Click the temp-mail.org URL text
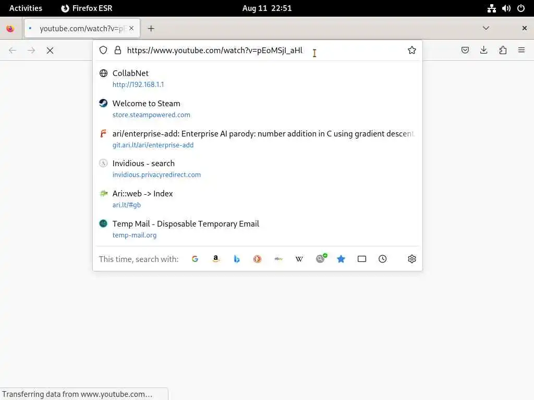Image resolution: width=534 pixels, height=400 pixels. pos(135,235)
